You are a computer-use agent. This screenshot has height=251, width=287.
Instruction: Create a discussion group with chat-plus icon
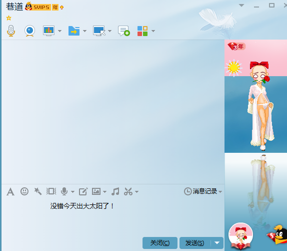tap(124, 31)
